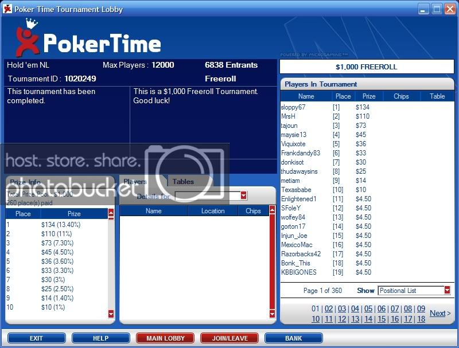Image resolution: width=459 pixels, height=348 pixels.
Task: Open player list page 14
Action: click(368, 319)
